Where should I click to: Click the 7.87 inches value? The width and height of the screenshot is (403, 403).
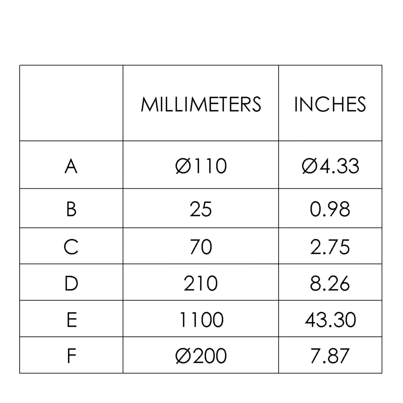point(330,356)
